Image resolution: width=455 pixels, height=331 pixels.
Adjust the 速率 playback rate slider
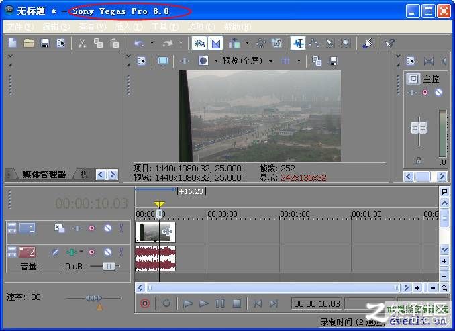pyautogui.click(x=94, y=298)
